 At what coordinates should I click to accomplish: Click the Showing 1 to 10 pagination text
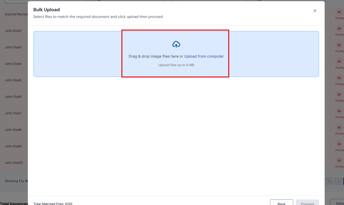(x=16, y=181)
